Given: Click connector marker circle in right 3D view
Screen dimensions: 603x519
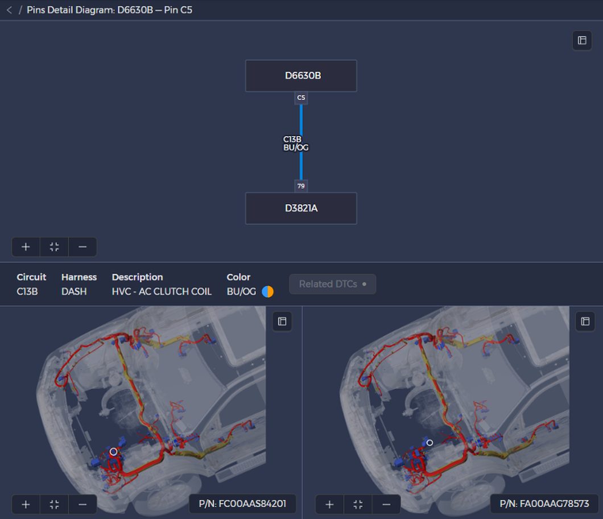Looking at the screenshot, I should coord(429,443).
